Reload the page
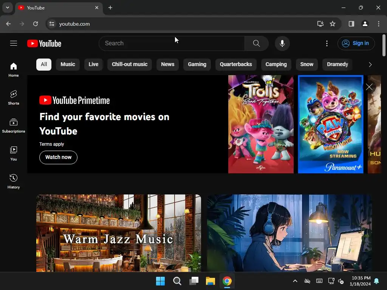This screenshot has width=387, height=290. click(36, 24)
